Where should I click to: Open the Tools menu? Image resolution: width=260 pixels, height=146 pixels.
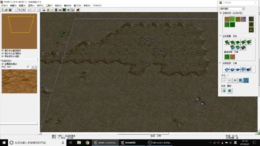(49, 5)
